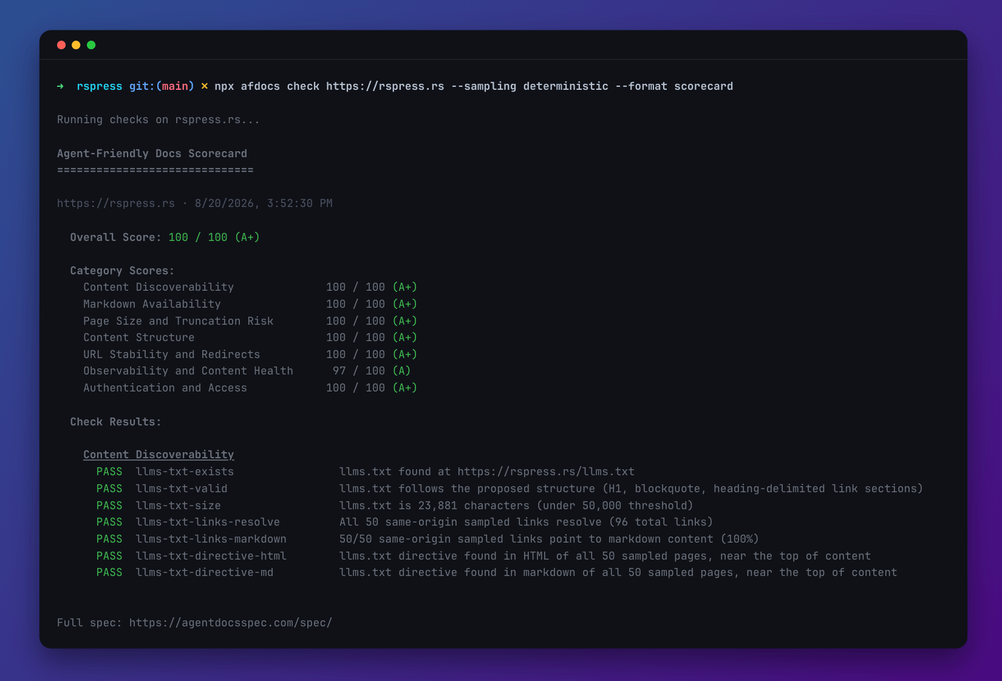The width and height of the screenshot is (1002, 681).
Task: Click the 'llms-txt-exists' check name
Action: pyautogui.click(x=185, y=472)
